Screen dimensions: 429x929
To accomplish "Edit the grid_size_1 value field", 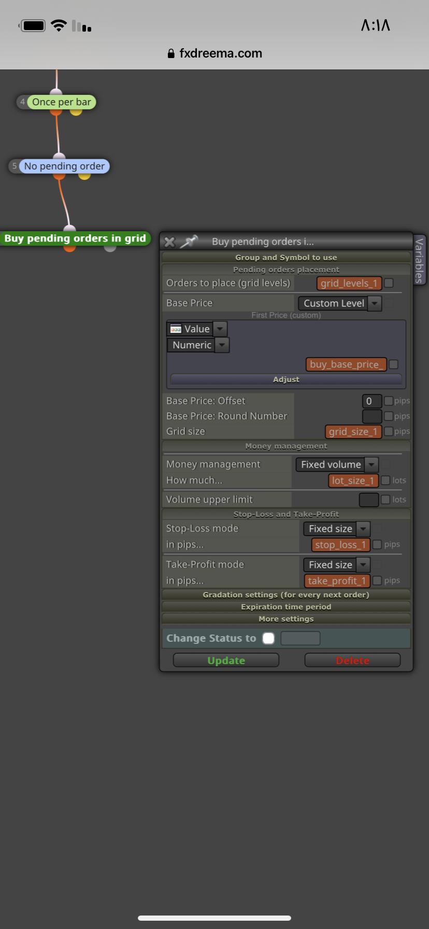I will click(x=353, y=431).
